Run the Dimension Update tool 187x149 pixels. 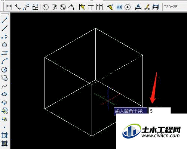(x=156, y=7)
